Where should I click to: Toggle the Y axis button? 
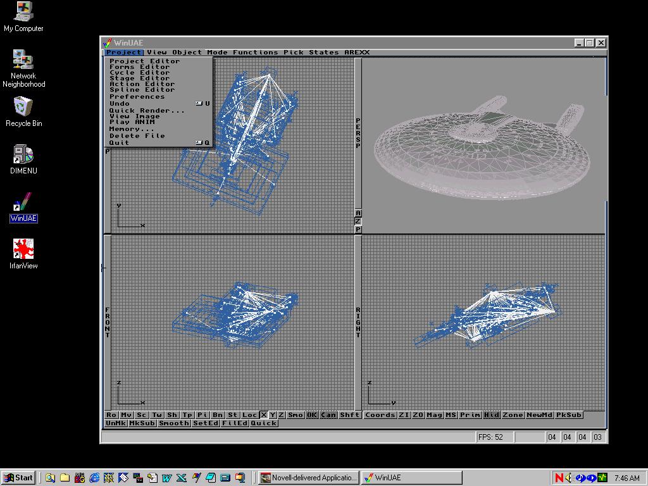tap(273, 415)
